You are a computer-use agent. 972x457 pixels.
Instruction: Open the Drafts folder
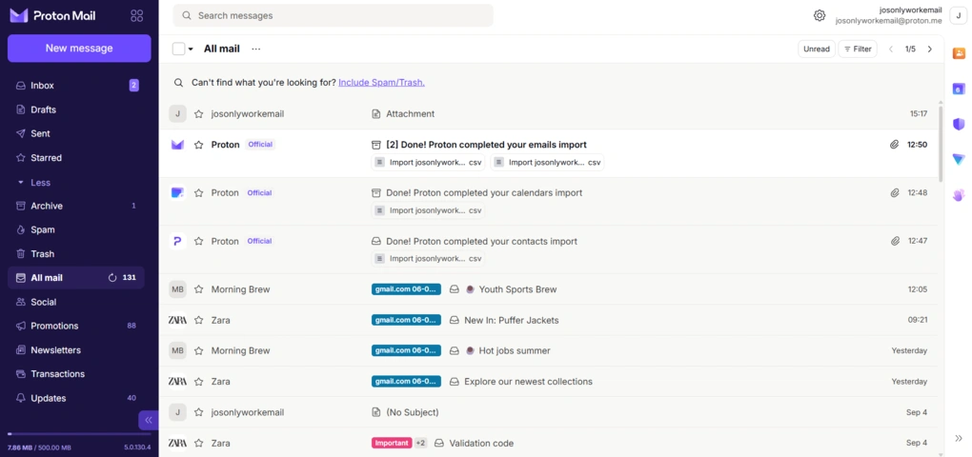click(x=75, y=109)
